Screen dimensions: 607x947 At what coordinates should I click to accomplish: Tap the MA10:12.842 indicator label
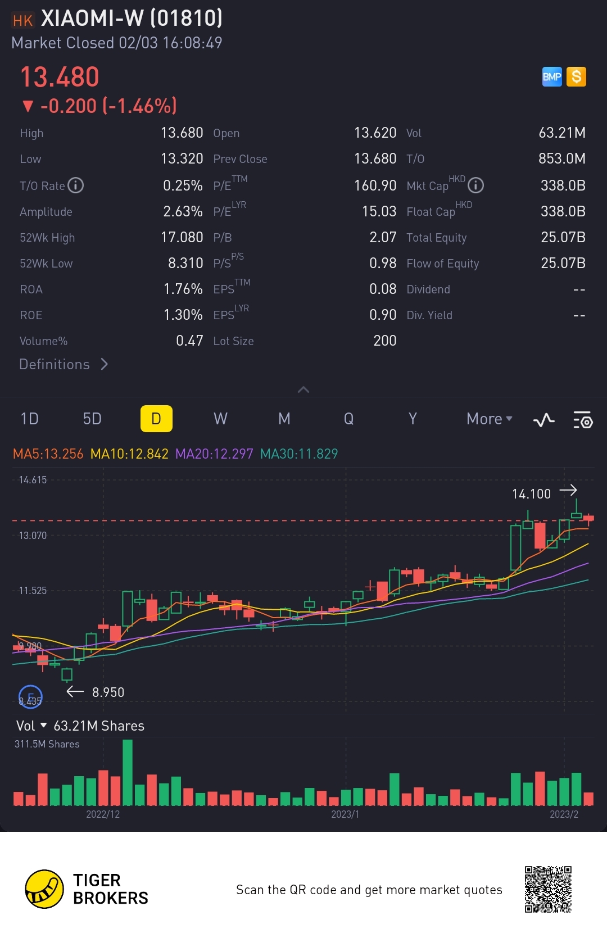tap(129, 454)
